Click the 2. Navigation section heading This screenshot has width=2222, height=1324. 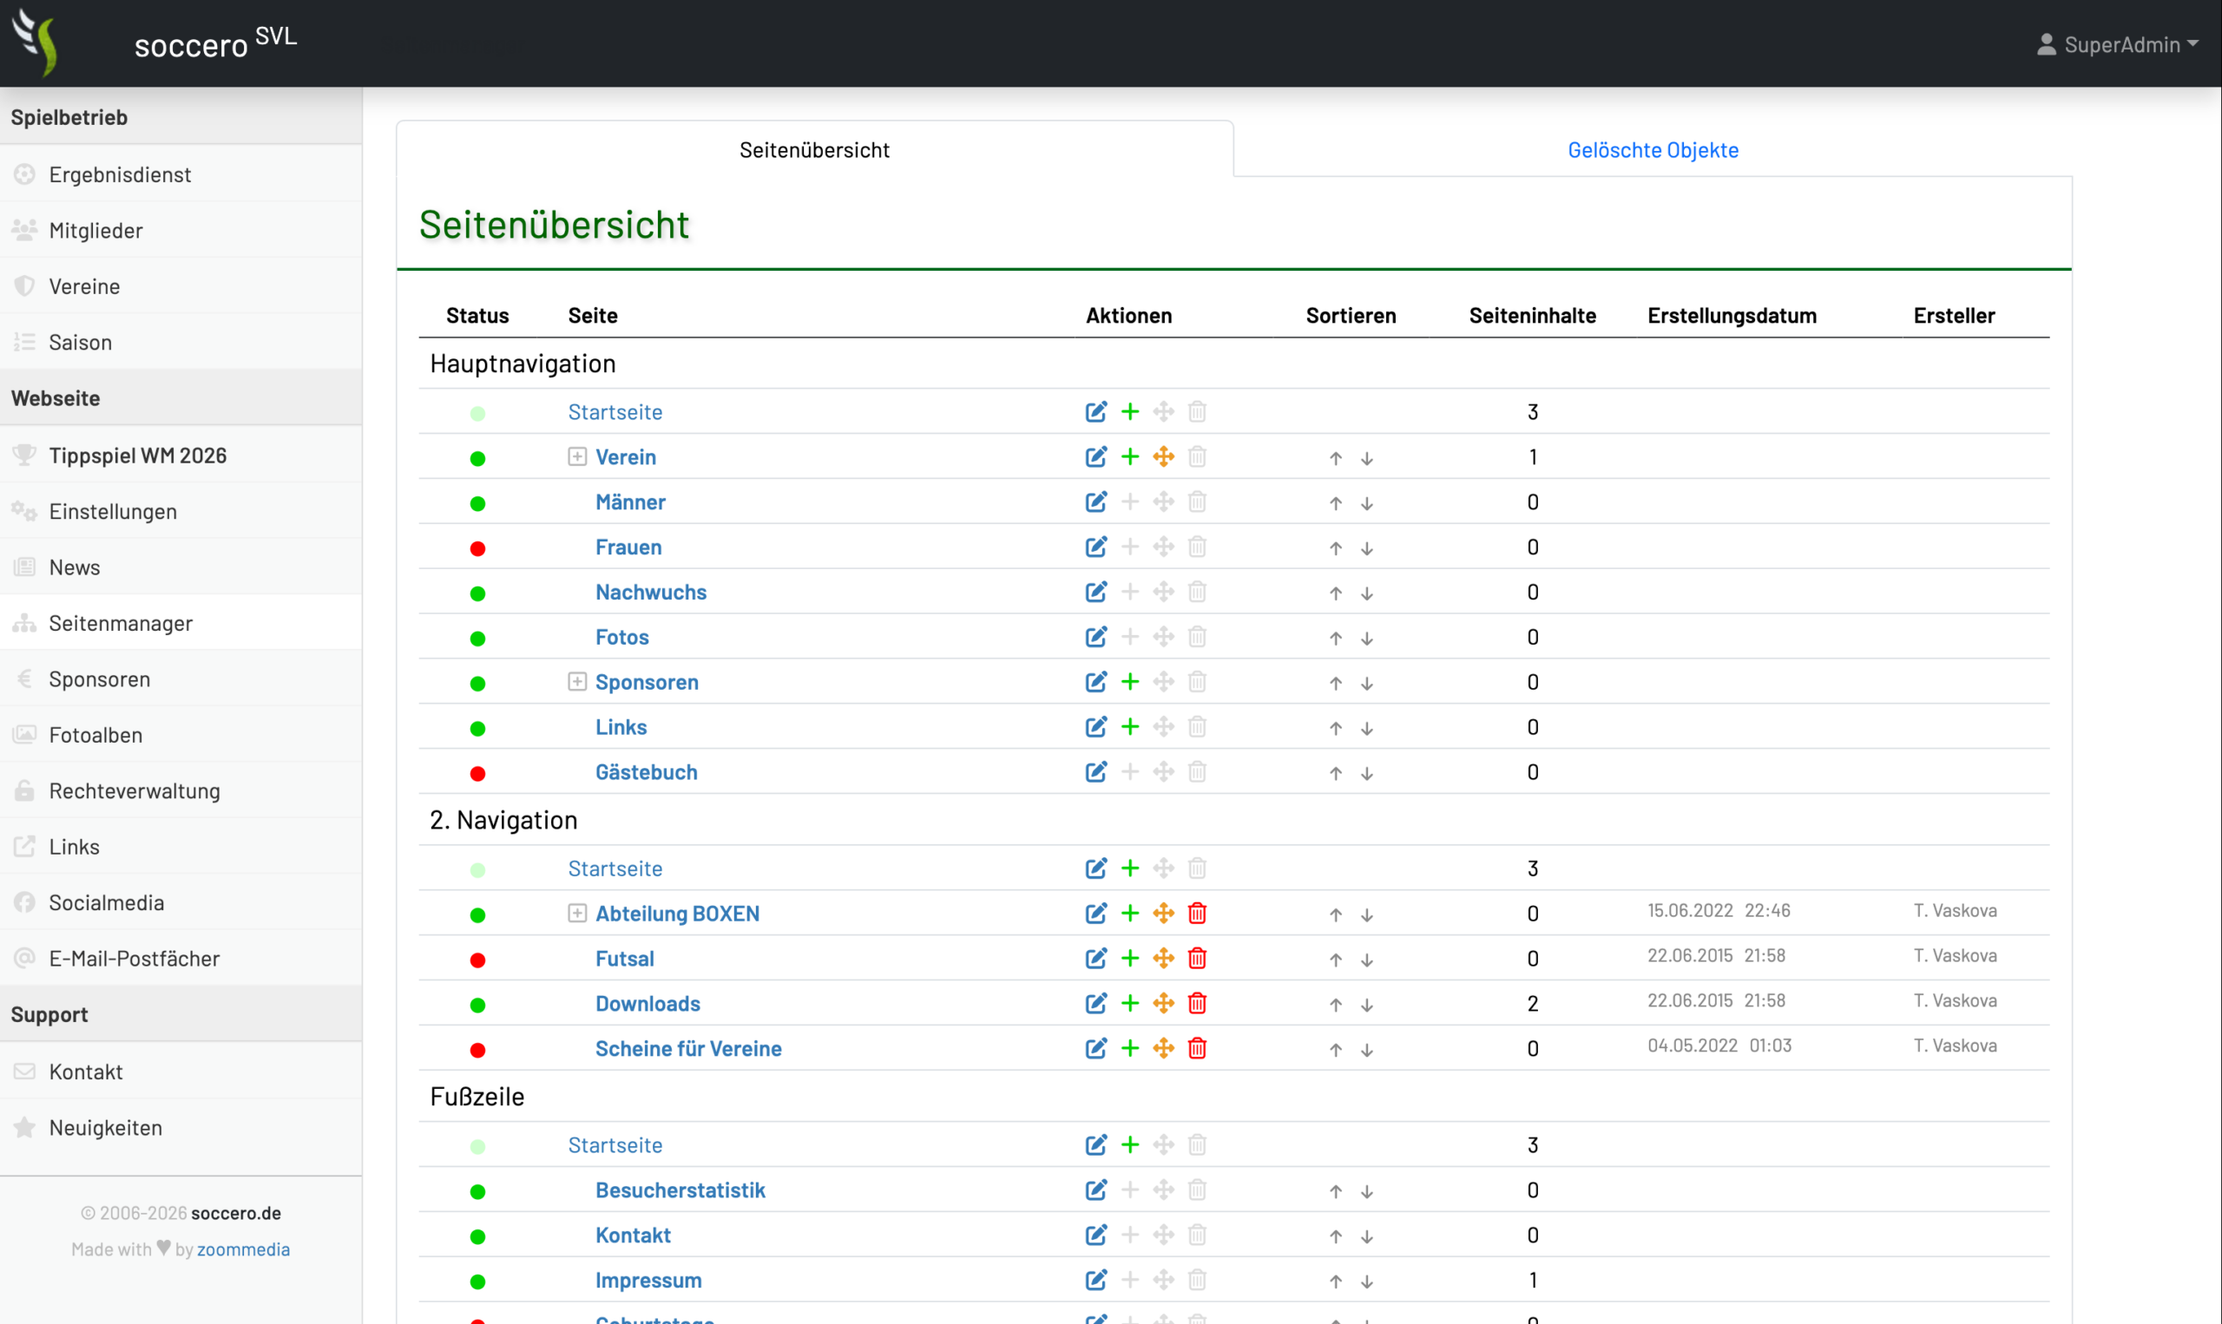(503, 820)
